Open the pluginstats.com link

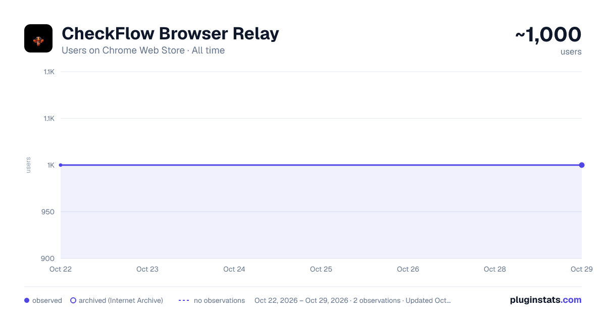[x=546, y=300]
